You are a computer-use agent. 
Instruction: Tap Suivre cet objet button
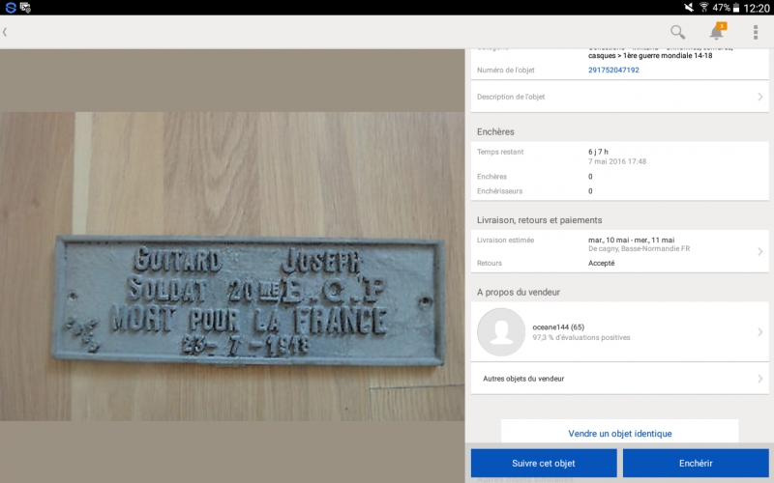pos(544,464)
